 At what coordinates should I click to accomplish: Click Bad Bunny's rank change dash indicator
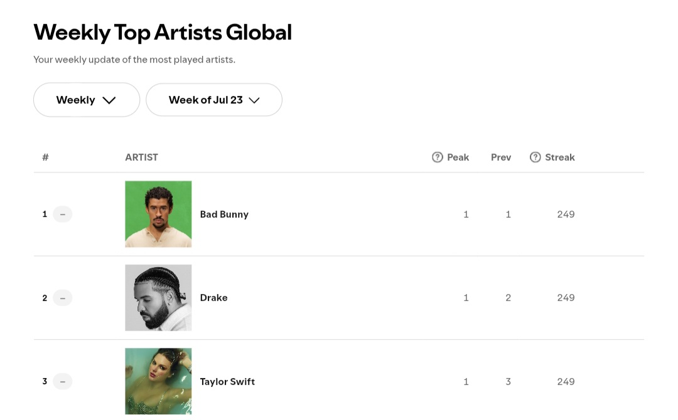63,214
